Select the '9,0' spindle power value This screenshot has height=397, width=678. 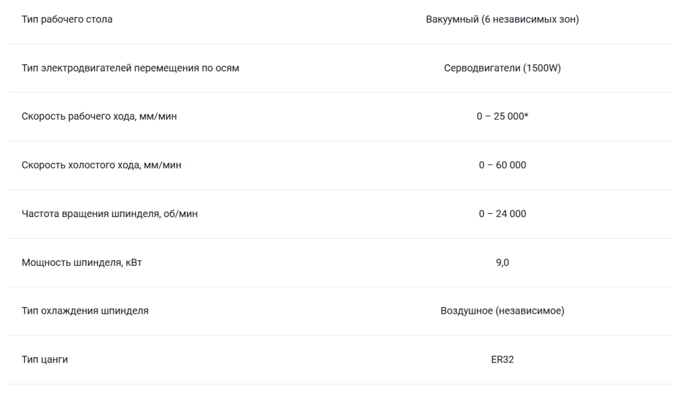(x=502, y=263)
